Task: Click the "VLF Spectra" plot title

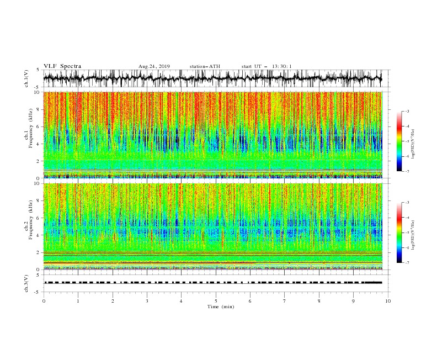Action: [62, 66]
